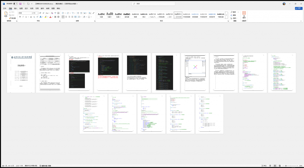Screen dimensions: 304x168
Task: Click the cover page thumbnail 实验报告
Action: click(21, 73)
